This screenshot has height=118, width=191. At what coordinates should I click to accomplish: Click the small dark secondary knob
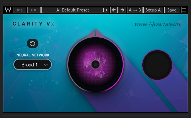[157, 65]
